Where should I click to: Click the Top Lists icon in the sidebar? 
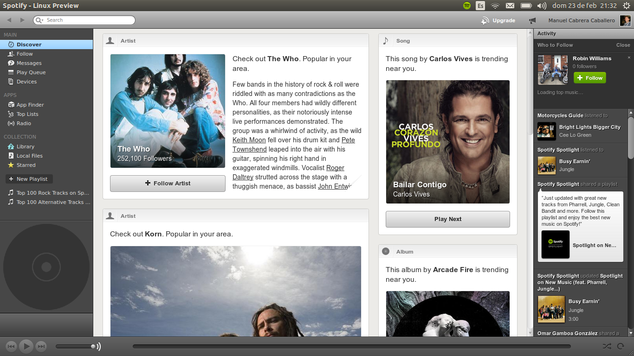(x=11, y=114)
